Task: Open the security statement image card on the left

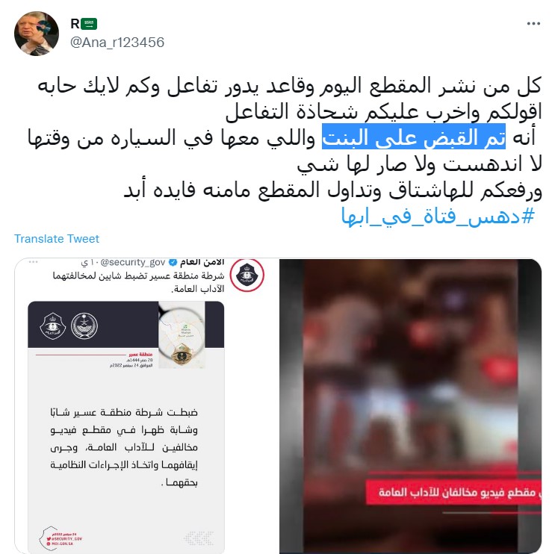Action: coord(126,427)
